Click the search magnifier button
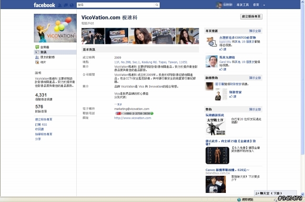305x202 pixels. pos(157,5)
